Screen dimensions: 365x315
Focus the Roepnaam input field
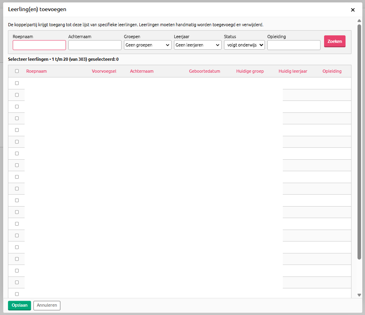pos(39,45)
